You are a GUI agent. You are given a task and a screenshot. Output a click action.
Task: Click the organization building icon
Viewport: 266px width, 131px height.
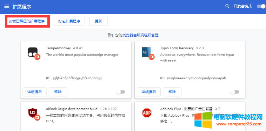coord(110,35)
